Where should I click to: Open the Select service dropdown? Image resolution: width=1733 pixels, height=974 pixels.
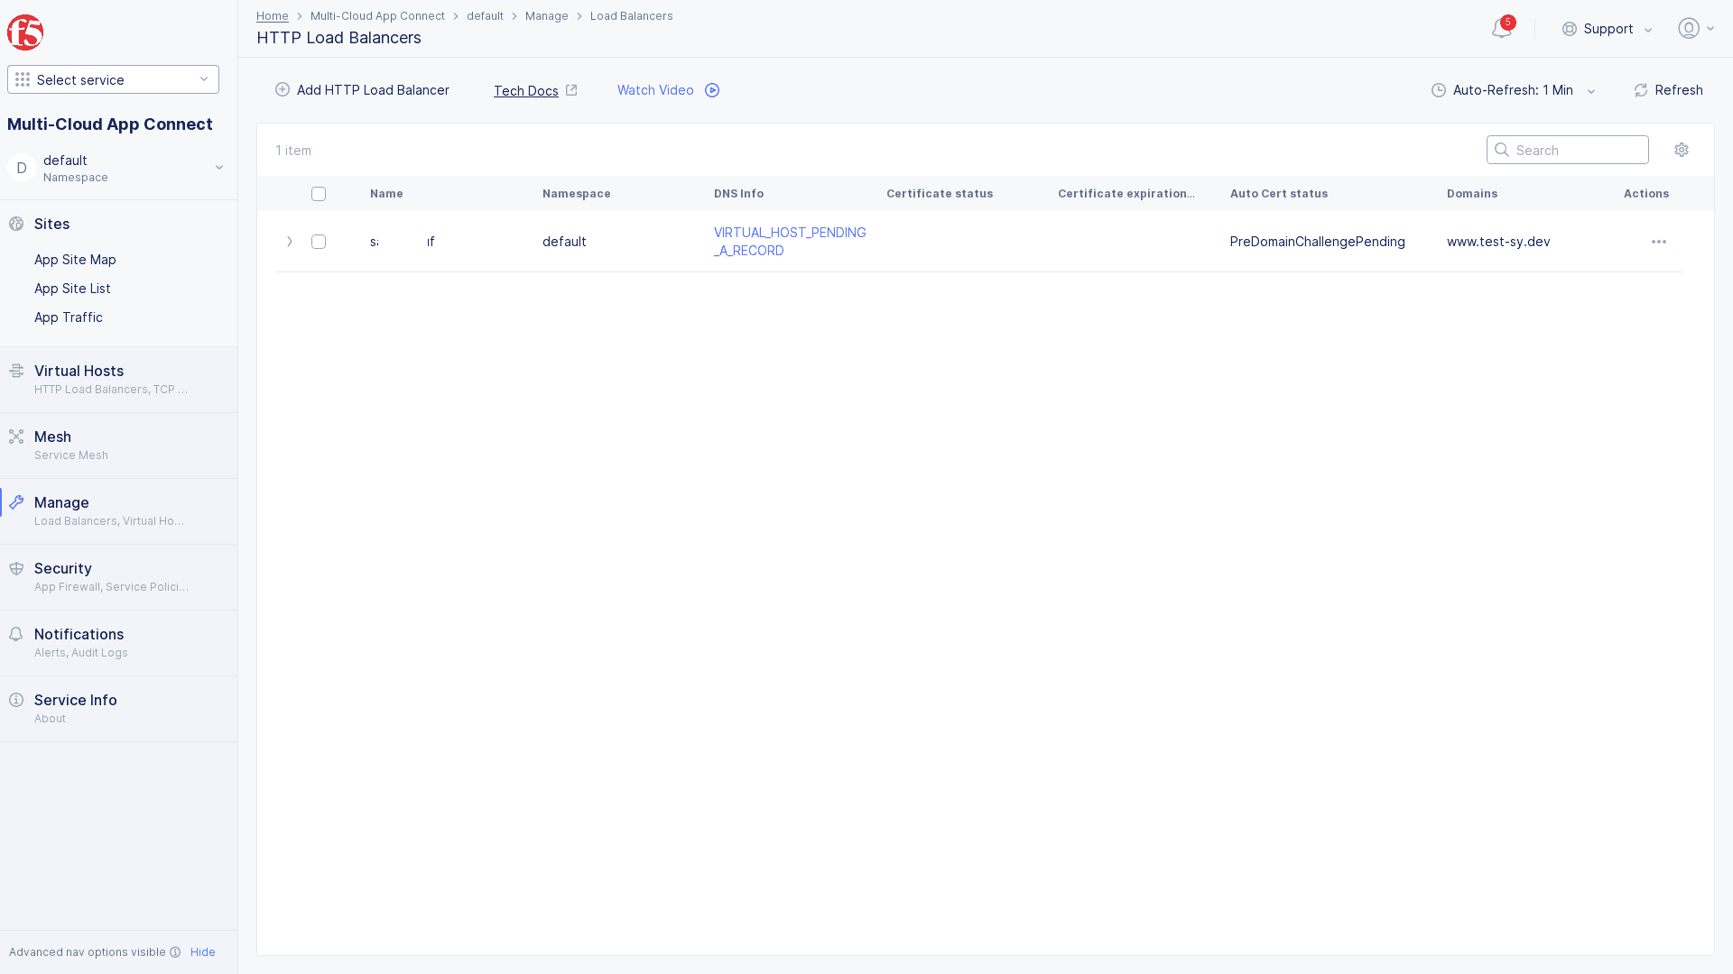(113, 79)
